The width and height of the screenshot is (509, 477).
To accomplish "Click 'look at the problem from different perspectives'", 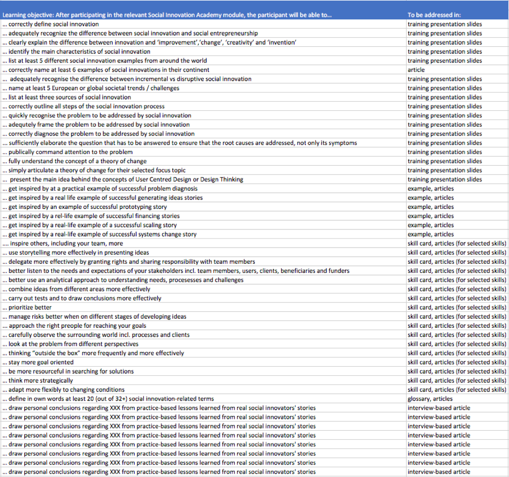I will 203,344.
